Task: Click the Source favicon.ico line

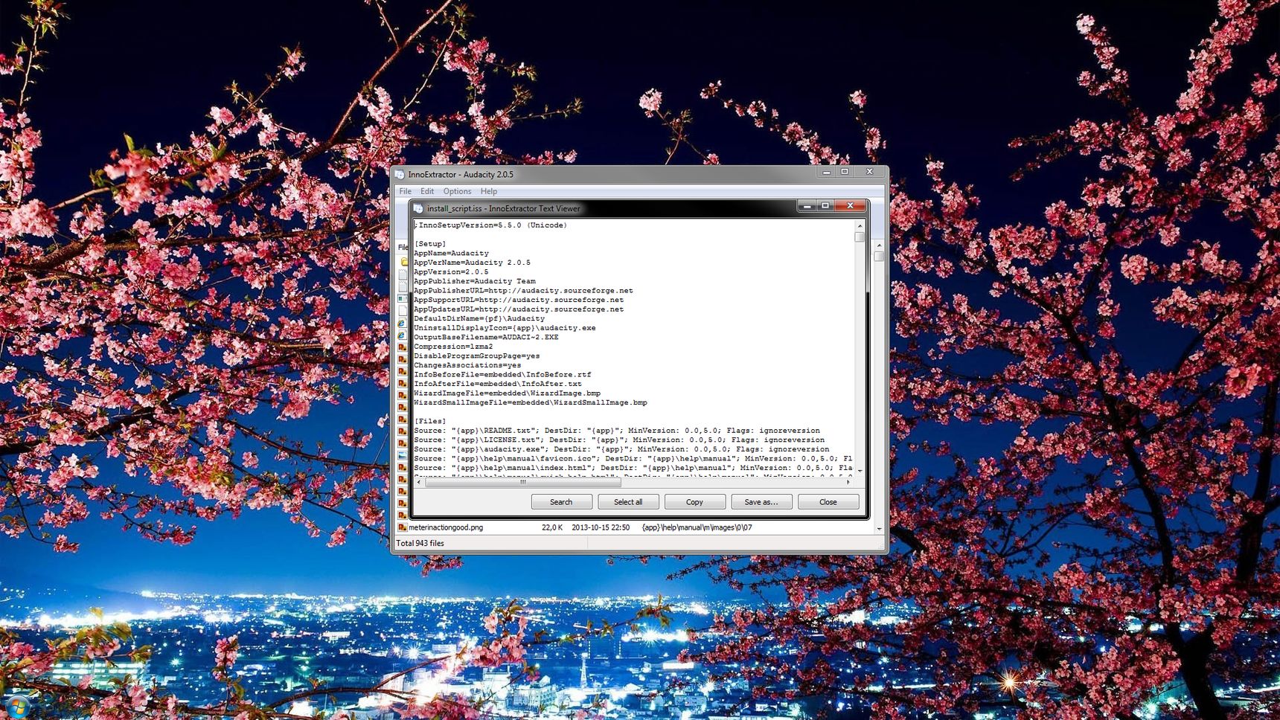Action: (633, 459)
